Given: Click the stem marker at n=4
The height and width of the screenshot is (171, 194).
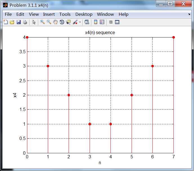Looking at the screenshot, I should [111, 124].
